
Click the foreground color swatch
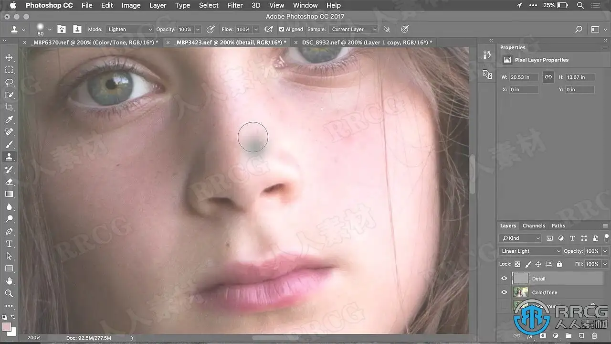coord(7,327)
